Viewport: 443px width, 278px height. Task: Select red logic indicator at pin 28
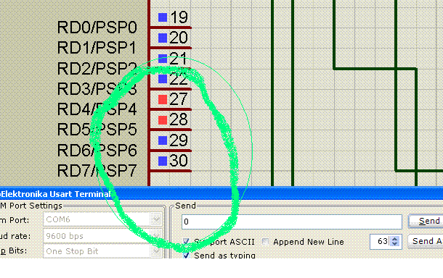pyautogui.click(x=163, y=120)
